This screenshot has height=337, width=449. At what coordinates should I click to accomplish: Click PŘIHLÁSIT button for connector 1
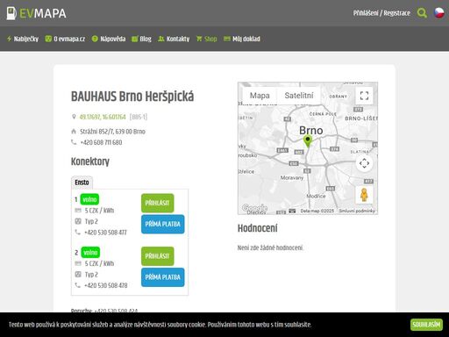(x=157, y=203)
